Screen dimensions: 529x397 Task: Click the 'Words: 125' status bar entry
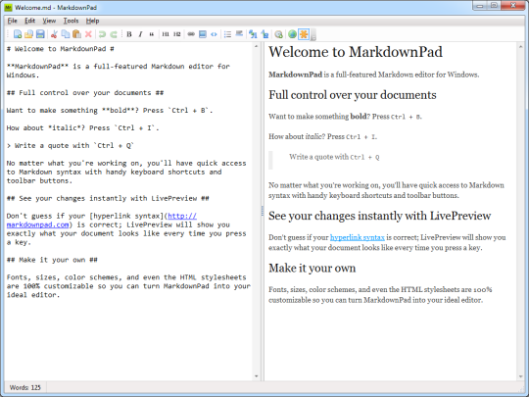(x=24, y=387)
